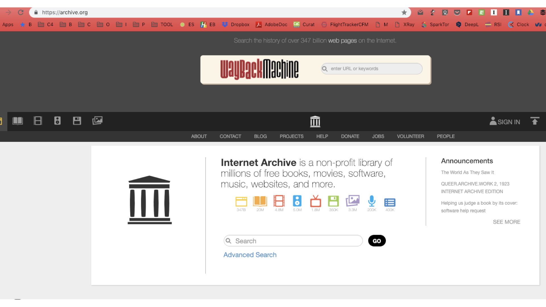Open the P bookmarks folder
This screenshot has width=546, height=307.
pos(139,24)
